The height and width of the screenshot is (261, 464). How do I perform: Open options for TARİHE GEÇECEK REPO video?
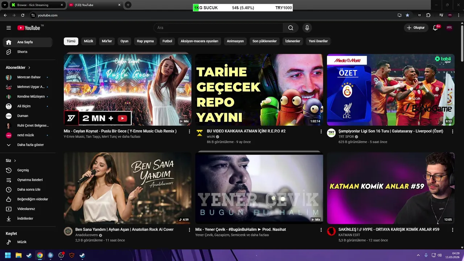click(x=321, y=132)
